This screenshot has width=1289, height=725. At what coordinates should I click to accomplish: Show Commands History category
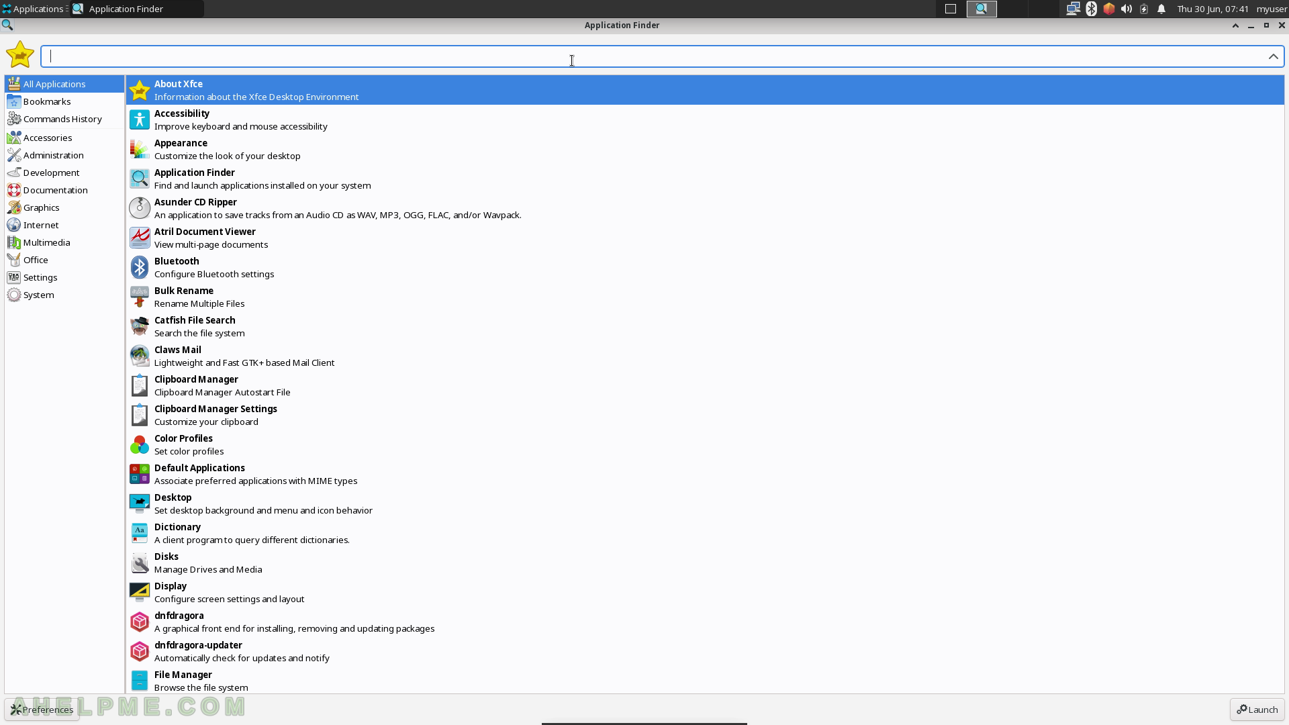[x=64, y=119]
